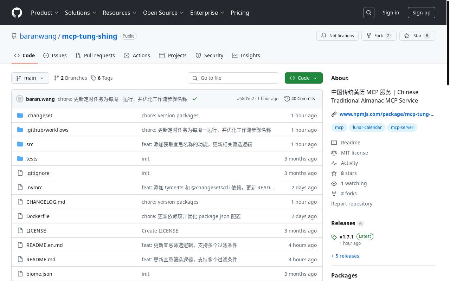Open the green Code dropdown

[303, 78]
